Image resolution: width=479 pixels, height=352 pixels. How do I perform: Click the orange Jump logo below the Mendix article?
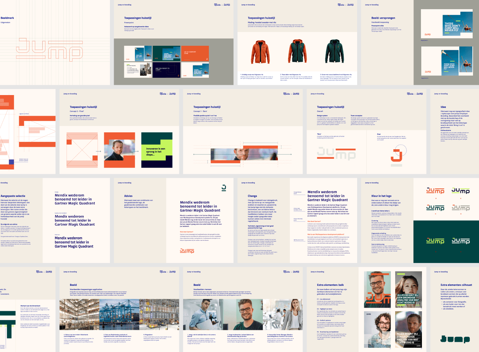click(187, 251)
